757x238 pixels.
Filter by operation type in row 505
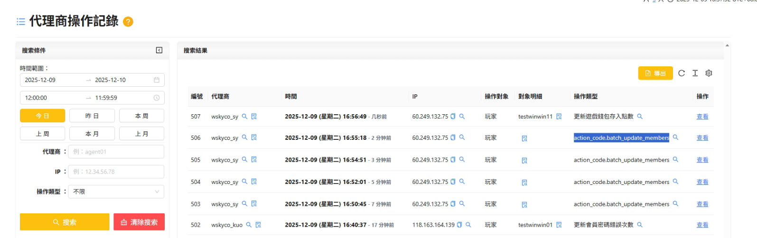[675, 160]
